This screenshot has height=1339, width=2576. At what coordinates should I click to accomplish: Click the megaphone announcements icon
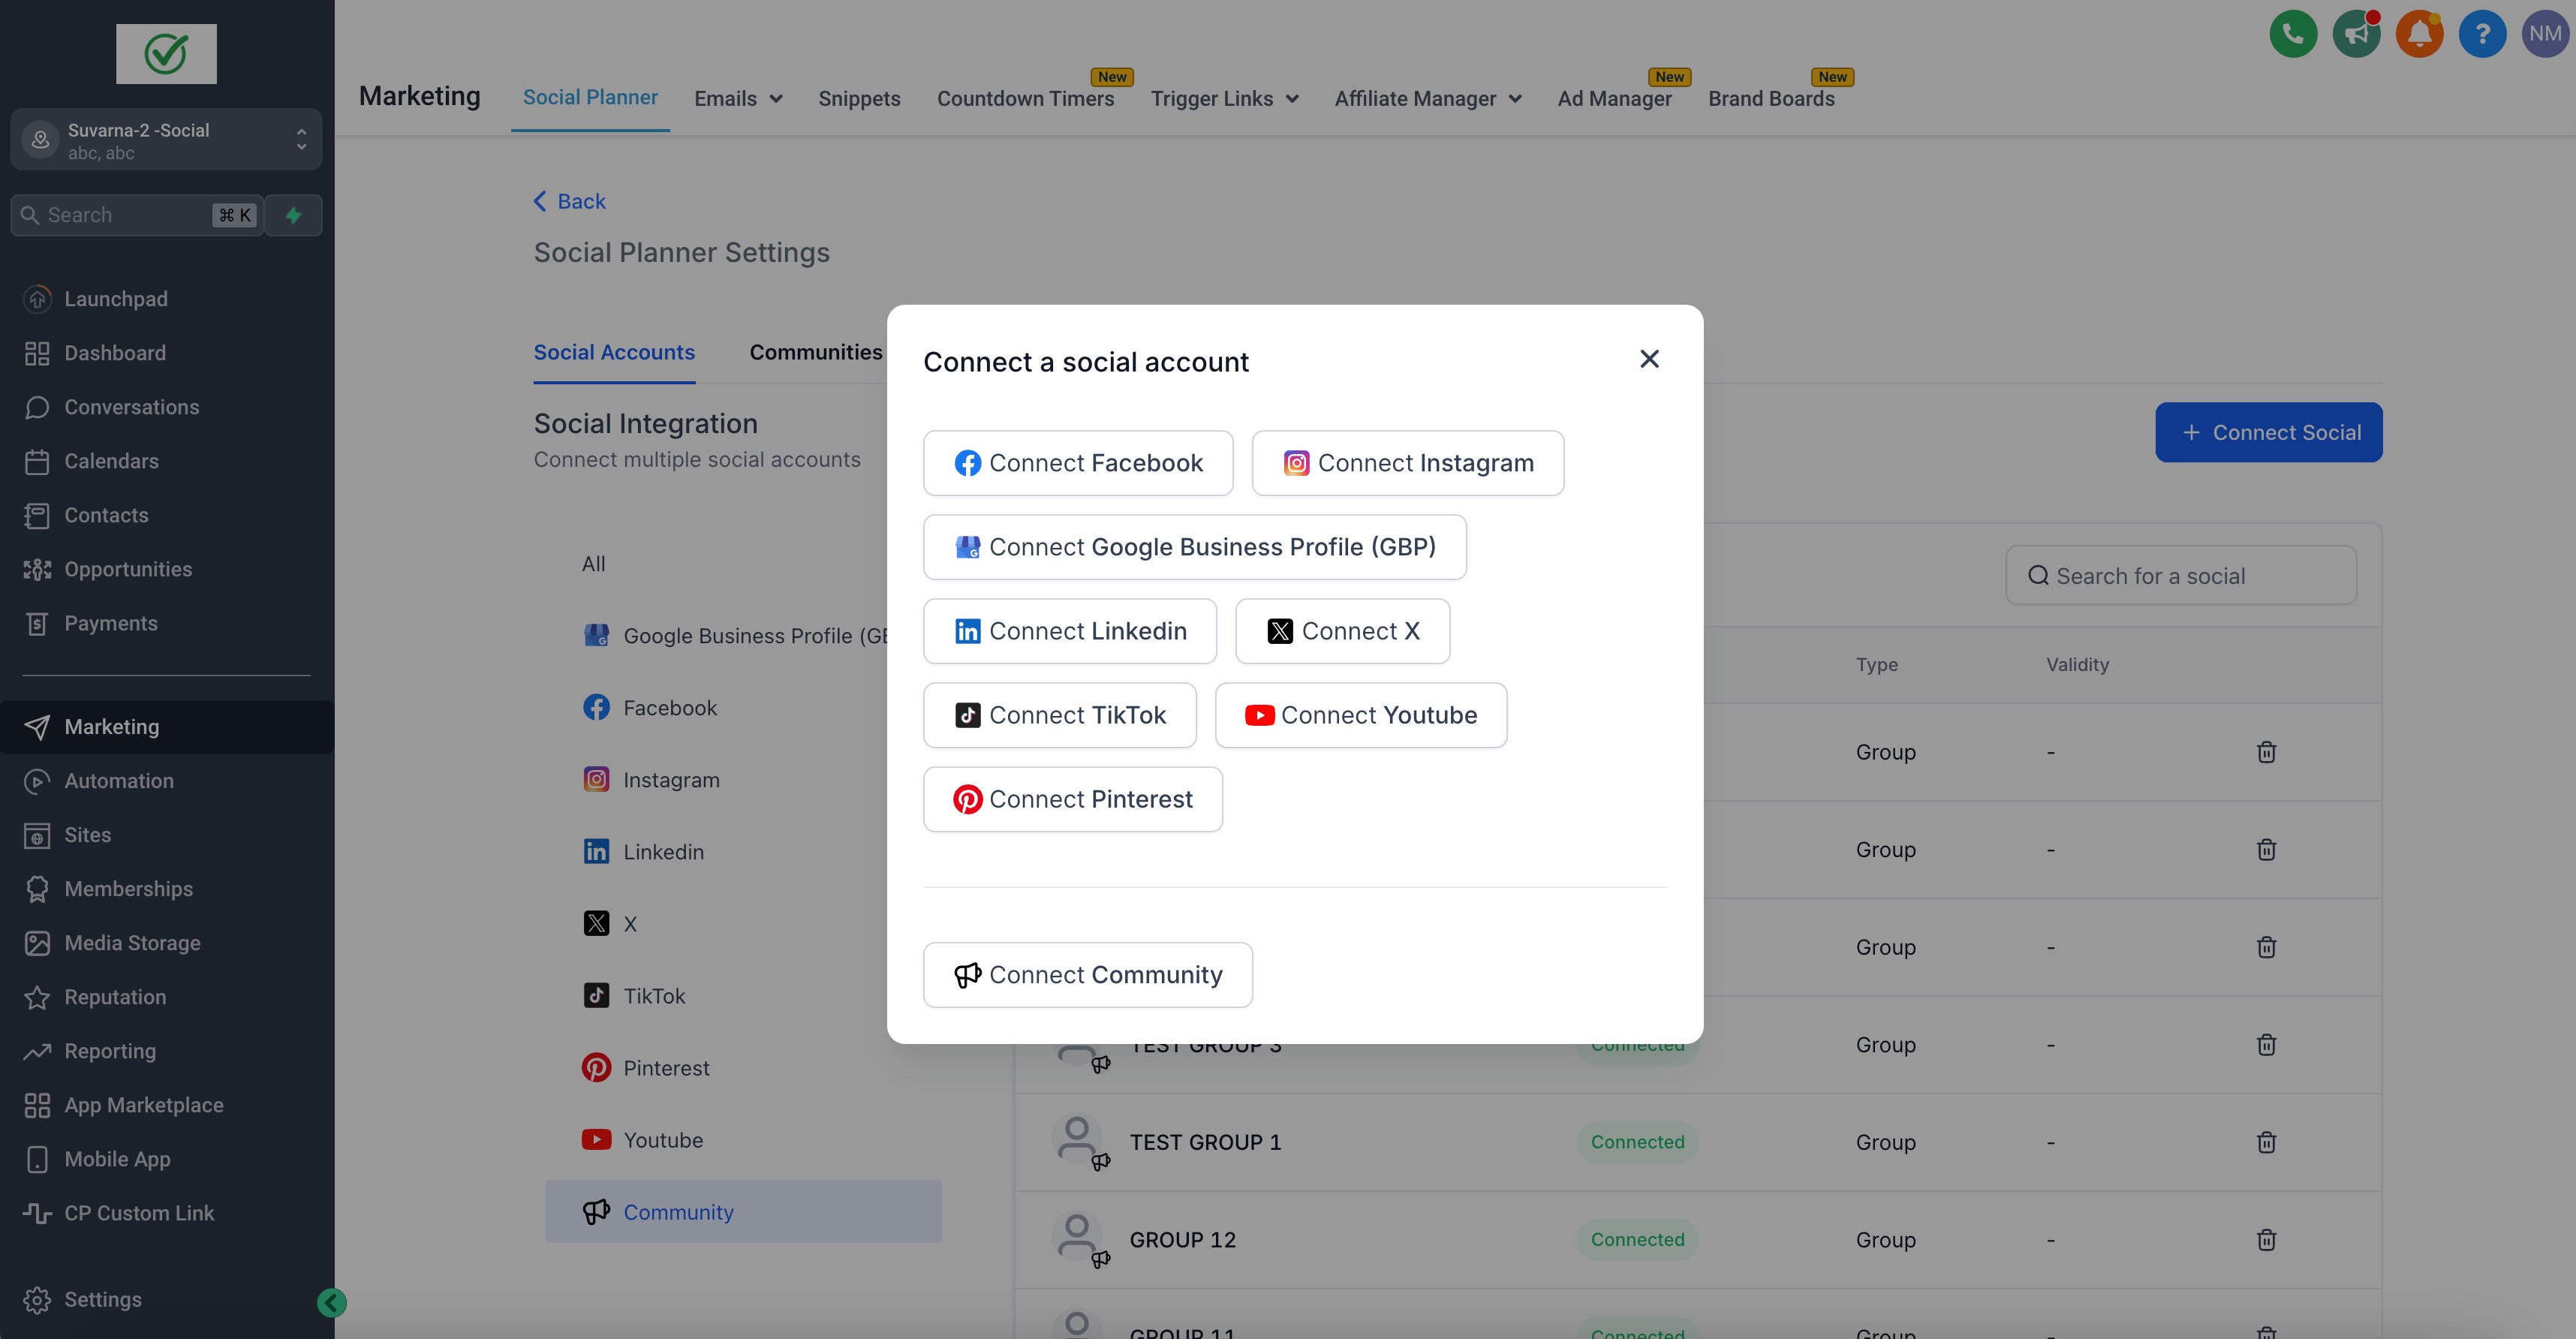click(2356, 34)
